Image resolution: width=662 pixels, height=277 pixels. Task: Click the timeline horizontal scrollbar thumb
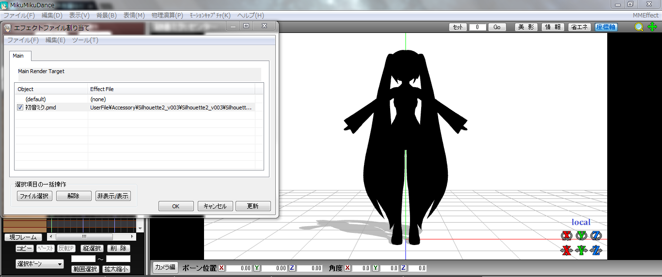[84, 237]
